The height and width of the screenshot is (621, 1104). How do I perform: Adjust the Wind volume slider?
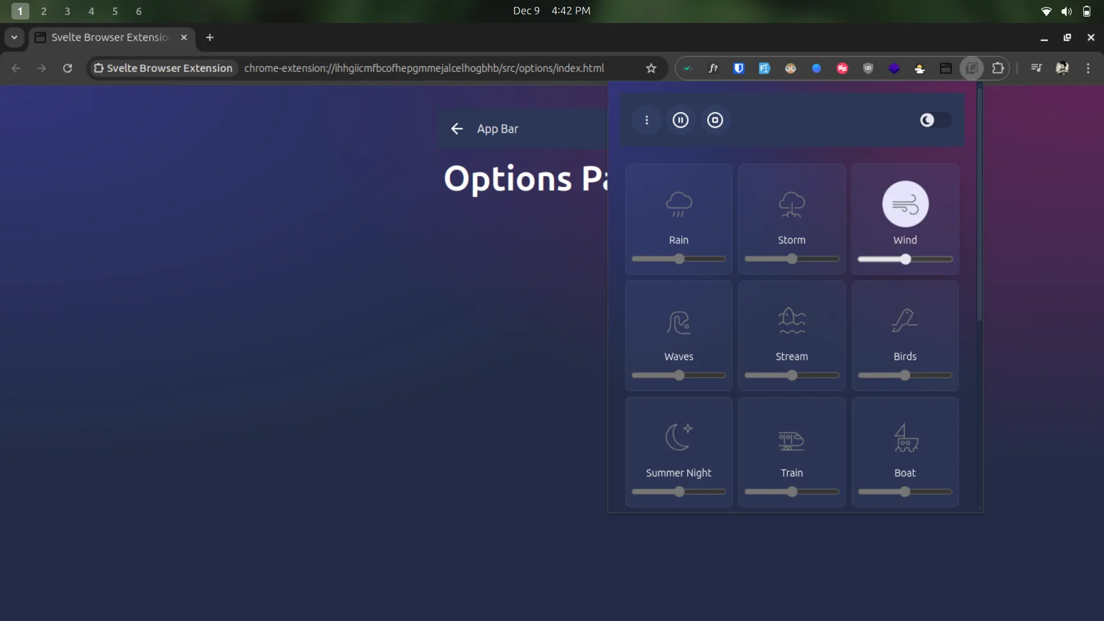point(904,259)
